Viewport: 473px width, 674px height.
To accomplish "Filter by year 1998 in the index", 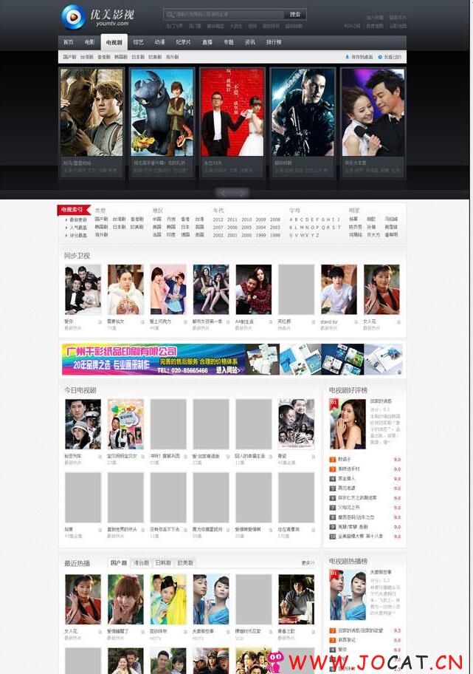I will click(275, 236).
